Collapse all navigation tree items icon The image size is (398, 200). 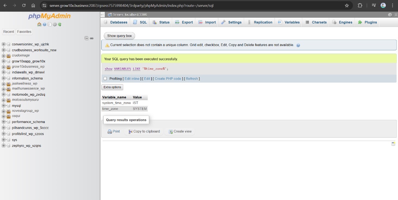click(x=87, y=38)
